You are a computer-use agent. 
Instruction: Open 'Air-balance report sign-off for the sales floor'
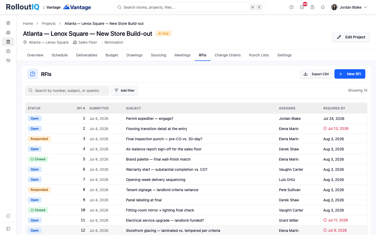point(164,149)
